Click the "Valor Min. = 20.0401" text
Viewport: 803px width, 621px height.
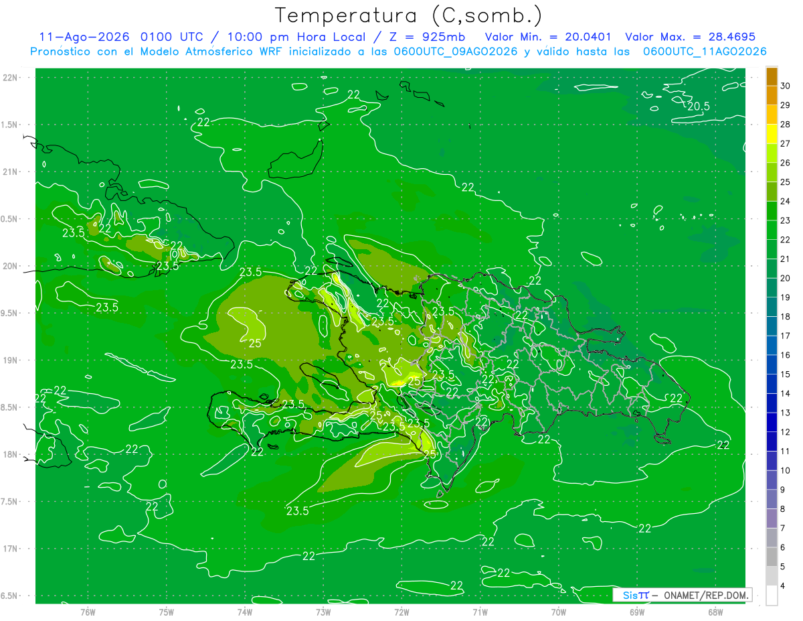coord(547,37)
